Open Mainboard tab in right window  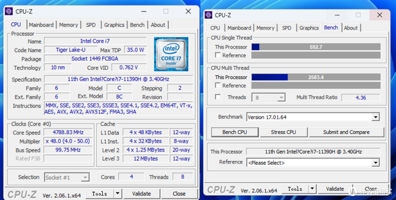click(239, 28)
